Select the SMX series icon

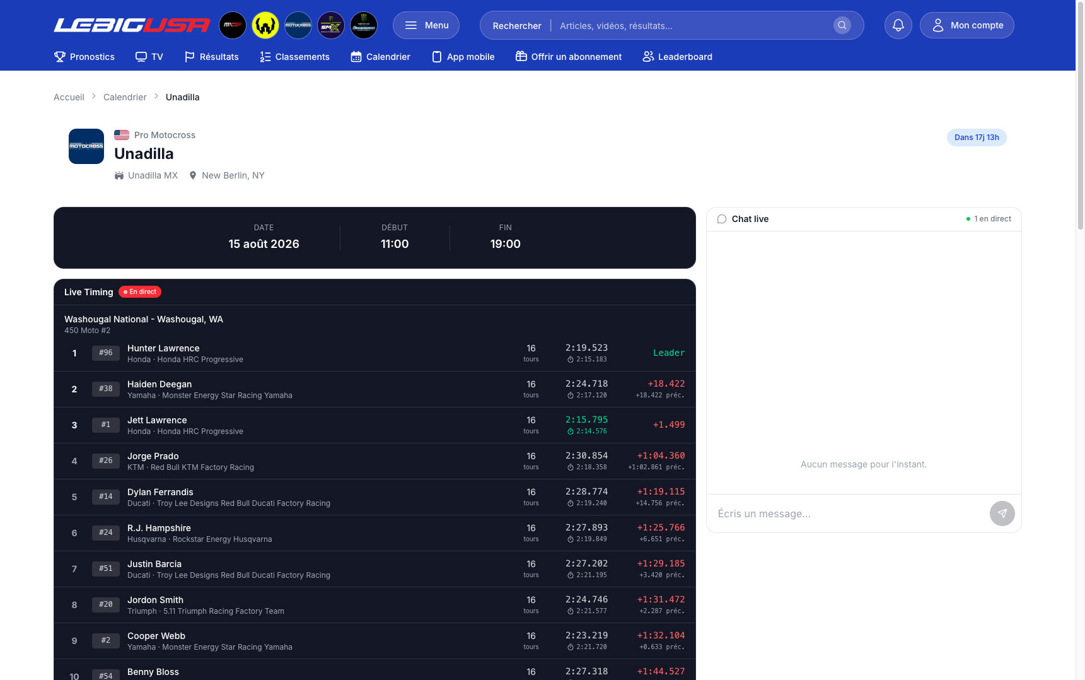pos(331,25)
